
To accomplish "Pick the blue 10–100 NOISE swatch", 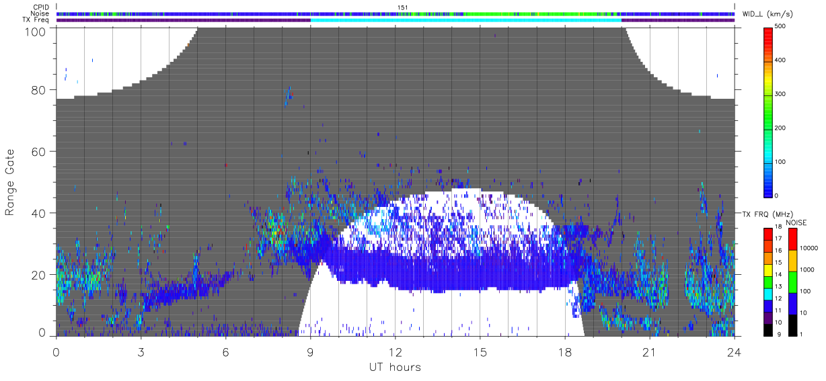I will coord(792,304).
